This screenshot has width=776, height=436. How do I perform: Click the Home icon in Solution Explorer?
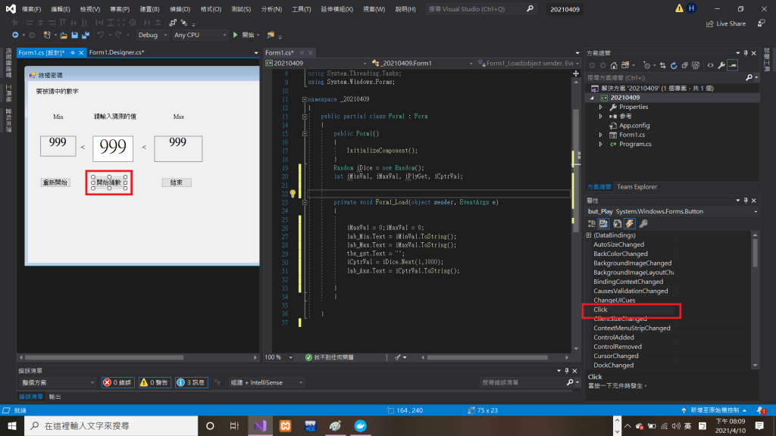[612, 65]
